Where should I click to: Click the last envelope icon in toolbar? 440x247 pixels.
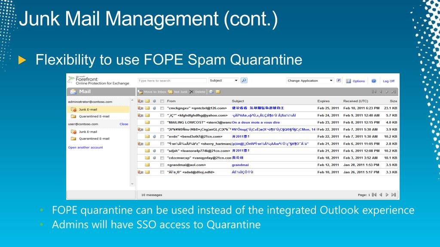(218, 92)
